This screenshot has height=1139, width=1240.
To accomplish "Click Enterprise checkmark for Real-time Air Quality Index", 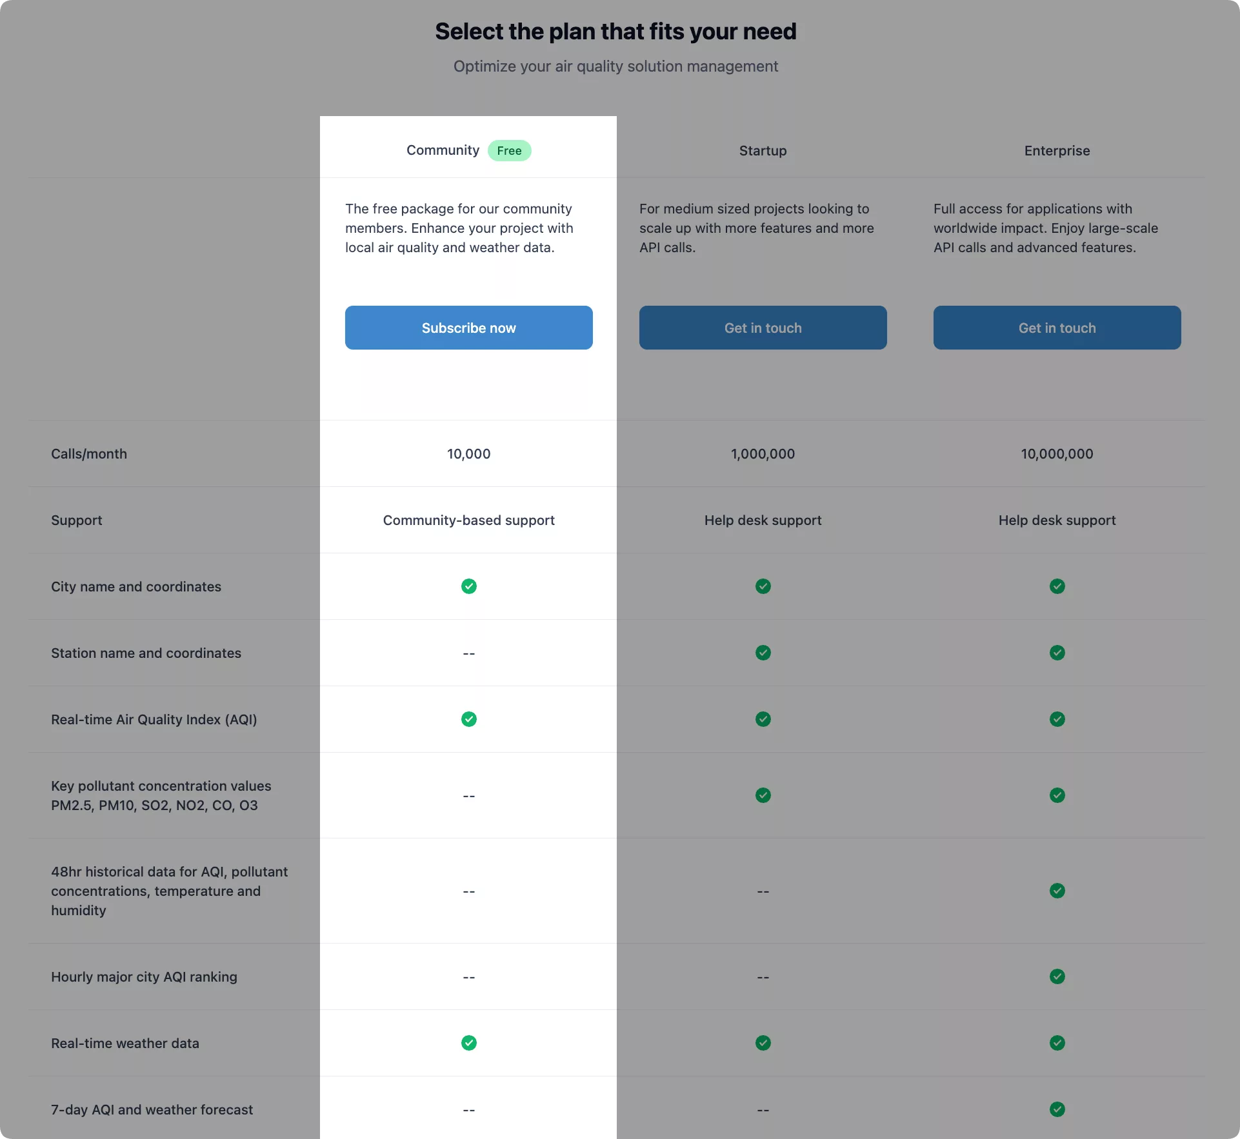I will (x=1057, y=719).
